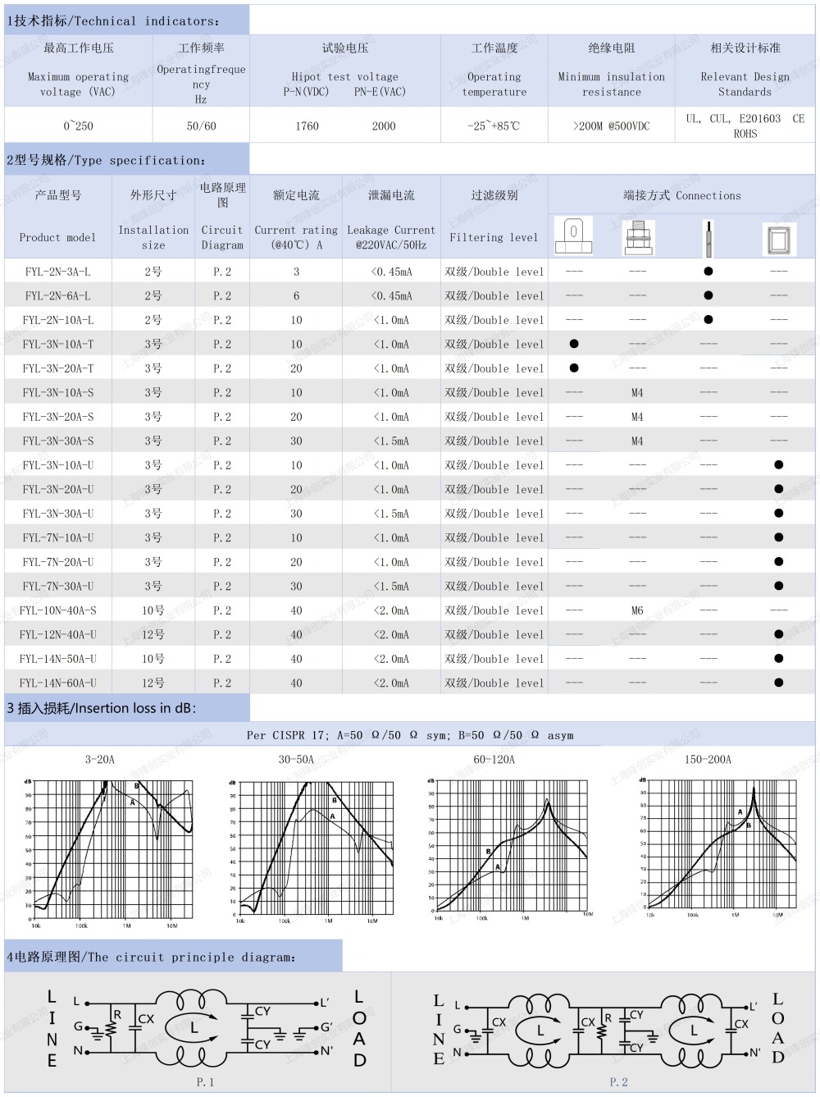Screen dimensions: 820x1097
Task: Click the solder tab terminal connection icon
Action: (573, 236)
